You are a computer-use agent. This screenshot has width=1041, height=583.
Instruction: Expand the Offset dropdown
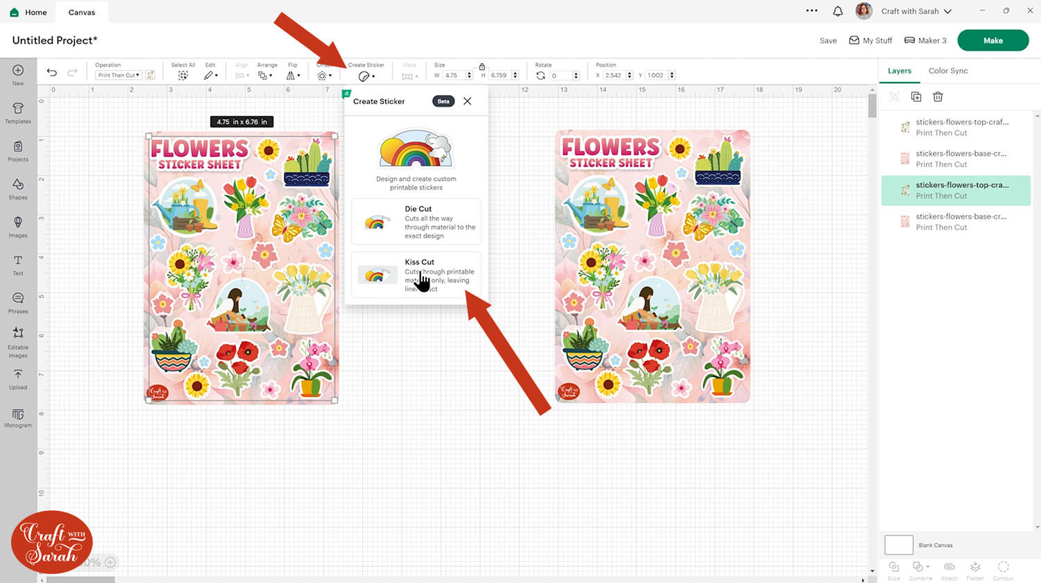[x=324, y=76]
